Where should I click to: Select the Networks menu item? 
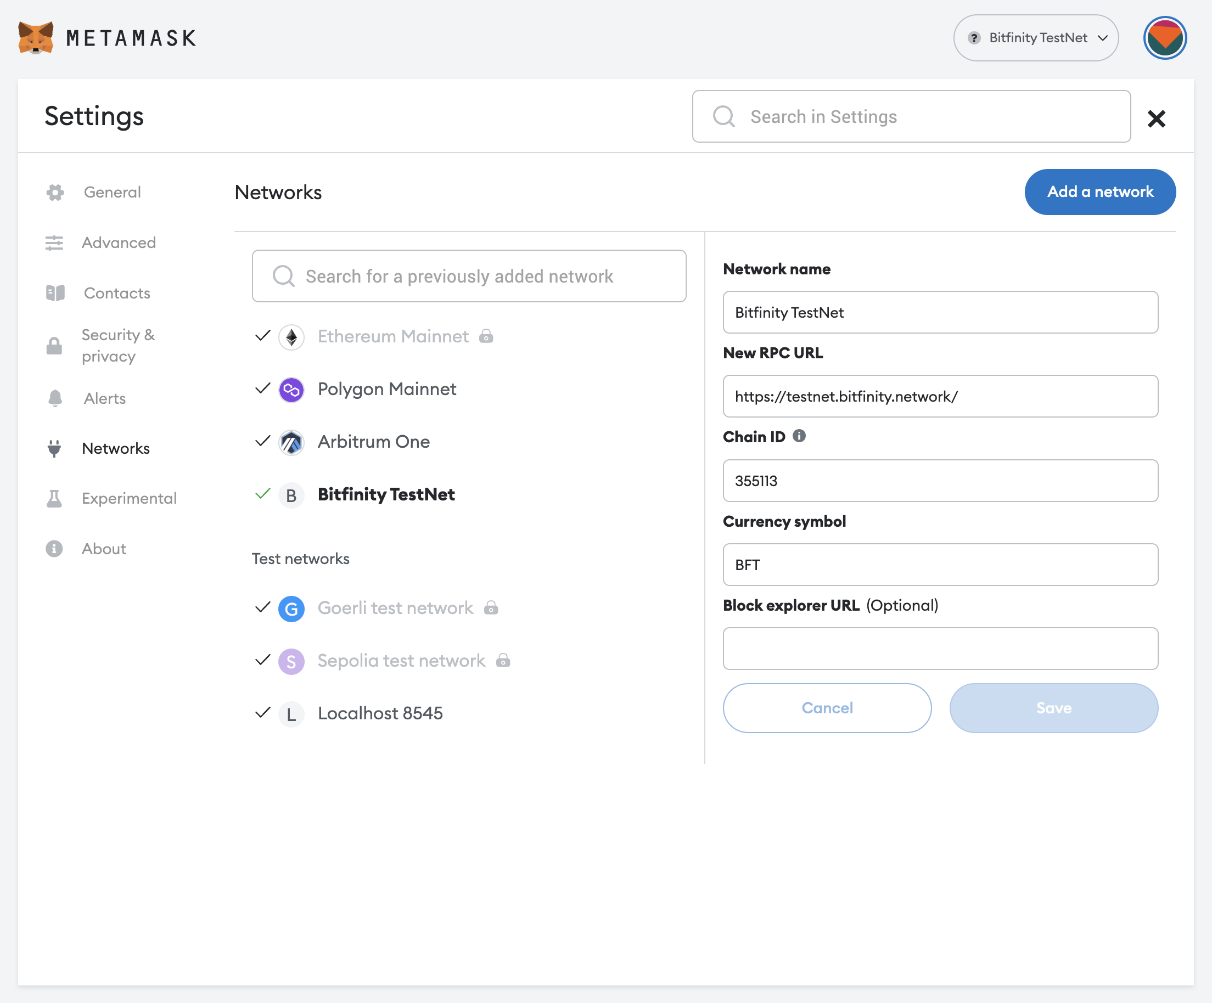tap(115, 447)
